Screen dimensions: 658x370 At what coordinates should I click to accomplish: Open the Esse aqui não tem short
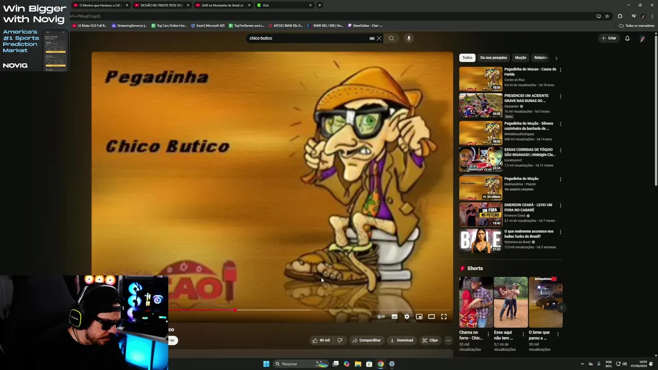510,302
